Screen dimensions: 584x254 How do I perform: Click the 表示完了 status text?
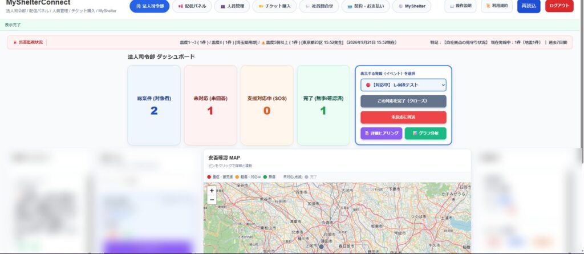[13, 25]
